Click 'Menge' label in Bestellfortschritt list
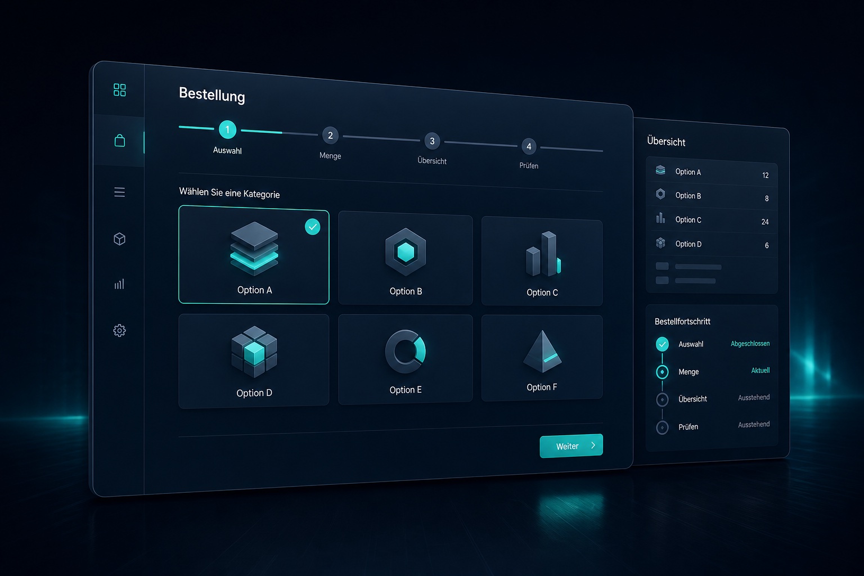Image resolution: width=864 pixels, height=576 pixels. [688, 372]
